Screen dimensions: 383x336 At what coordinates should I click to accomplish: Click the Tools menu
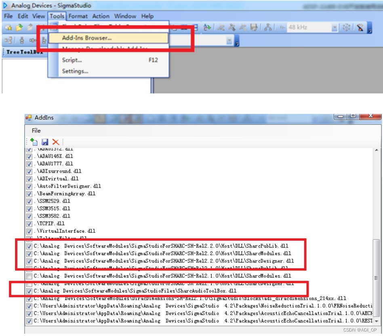click(57, 16)
